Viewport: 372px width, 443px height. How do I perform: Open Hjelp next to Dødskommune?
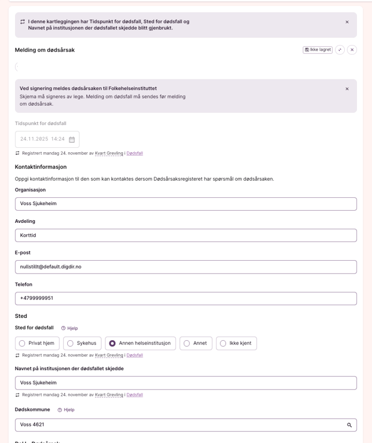[66, 410]
